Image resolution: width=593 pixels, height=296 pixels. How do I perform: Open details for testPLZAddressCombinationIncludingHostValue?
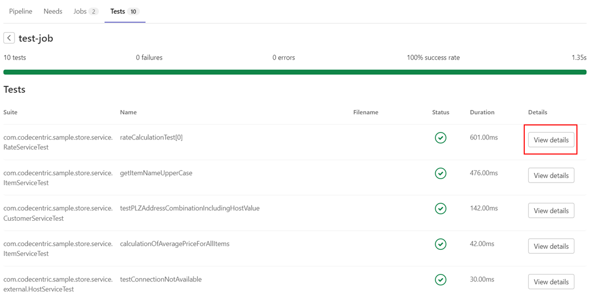(x=551, y=210)
